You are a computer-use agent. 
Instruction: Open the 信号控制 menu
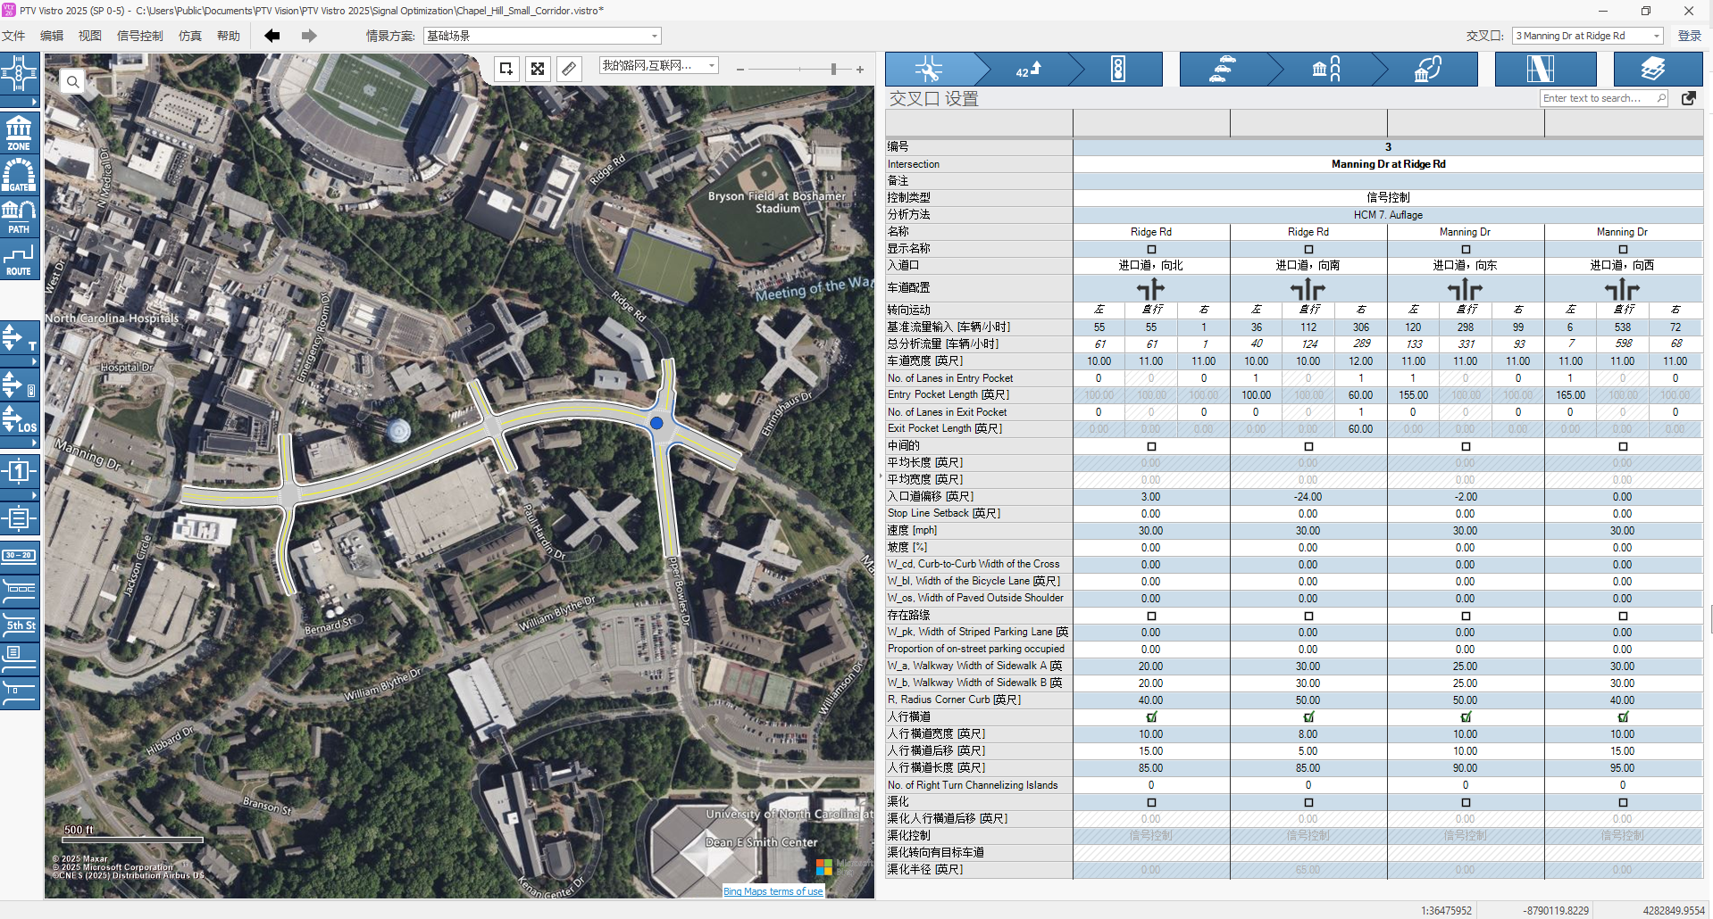(x=140, y=36)
